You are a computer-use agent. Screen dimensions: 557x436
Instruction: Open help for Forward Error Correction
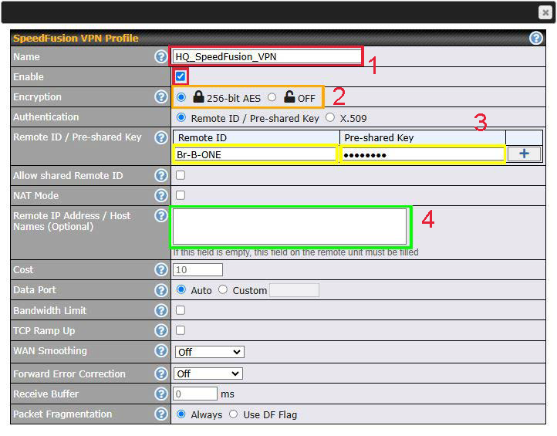[x=161, y=373]
